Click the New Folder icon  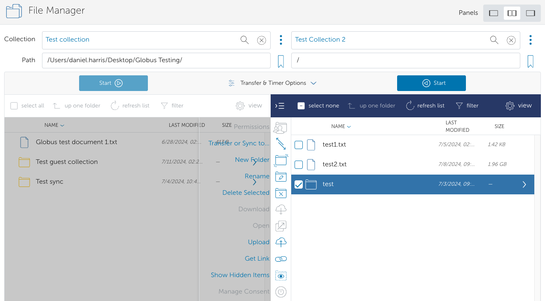(281, 160)
